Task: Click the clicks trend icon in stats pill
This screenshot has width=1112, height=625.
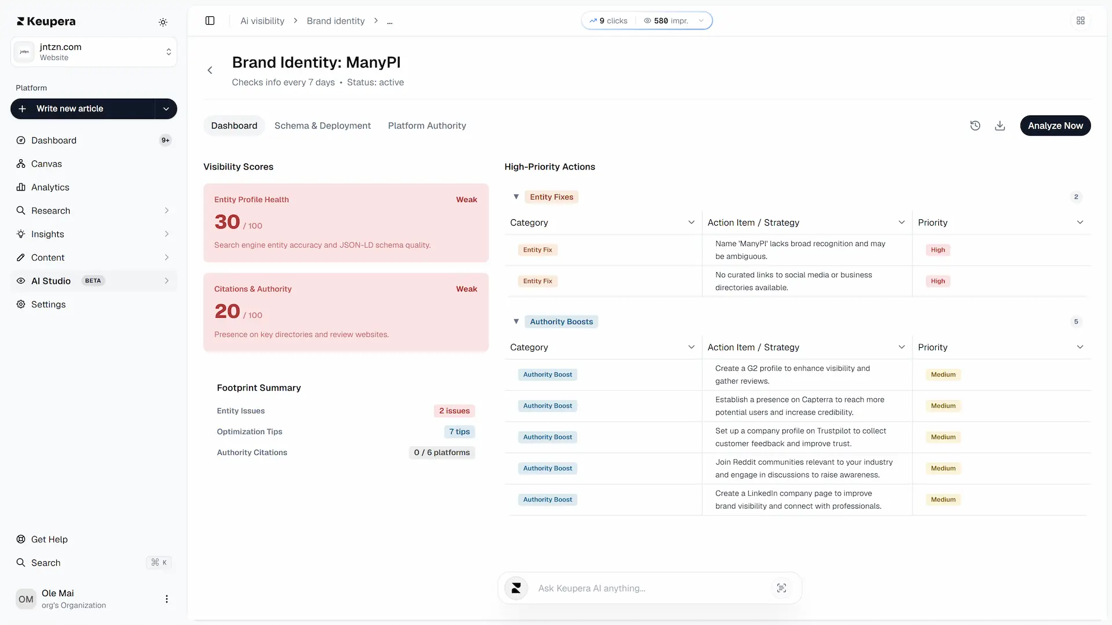Action: pyautogui.click(x=593, y=21)
